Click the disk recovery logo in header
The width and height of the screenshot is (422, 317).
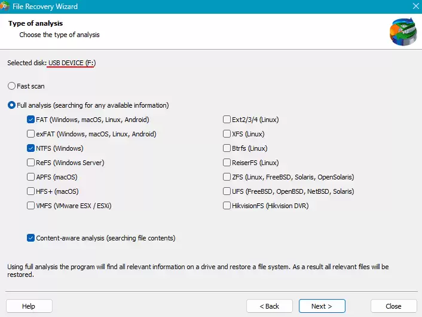[x=403, y=31]
